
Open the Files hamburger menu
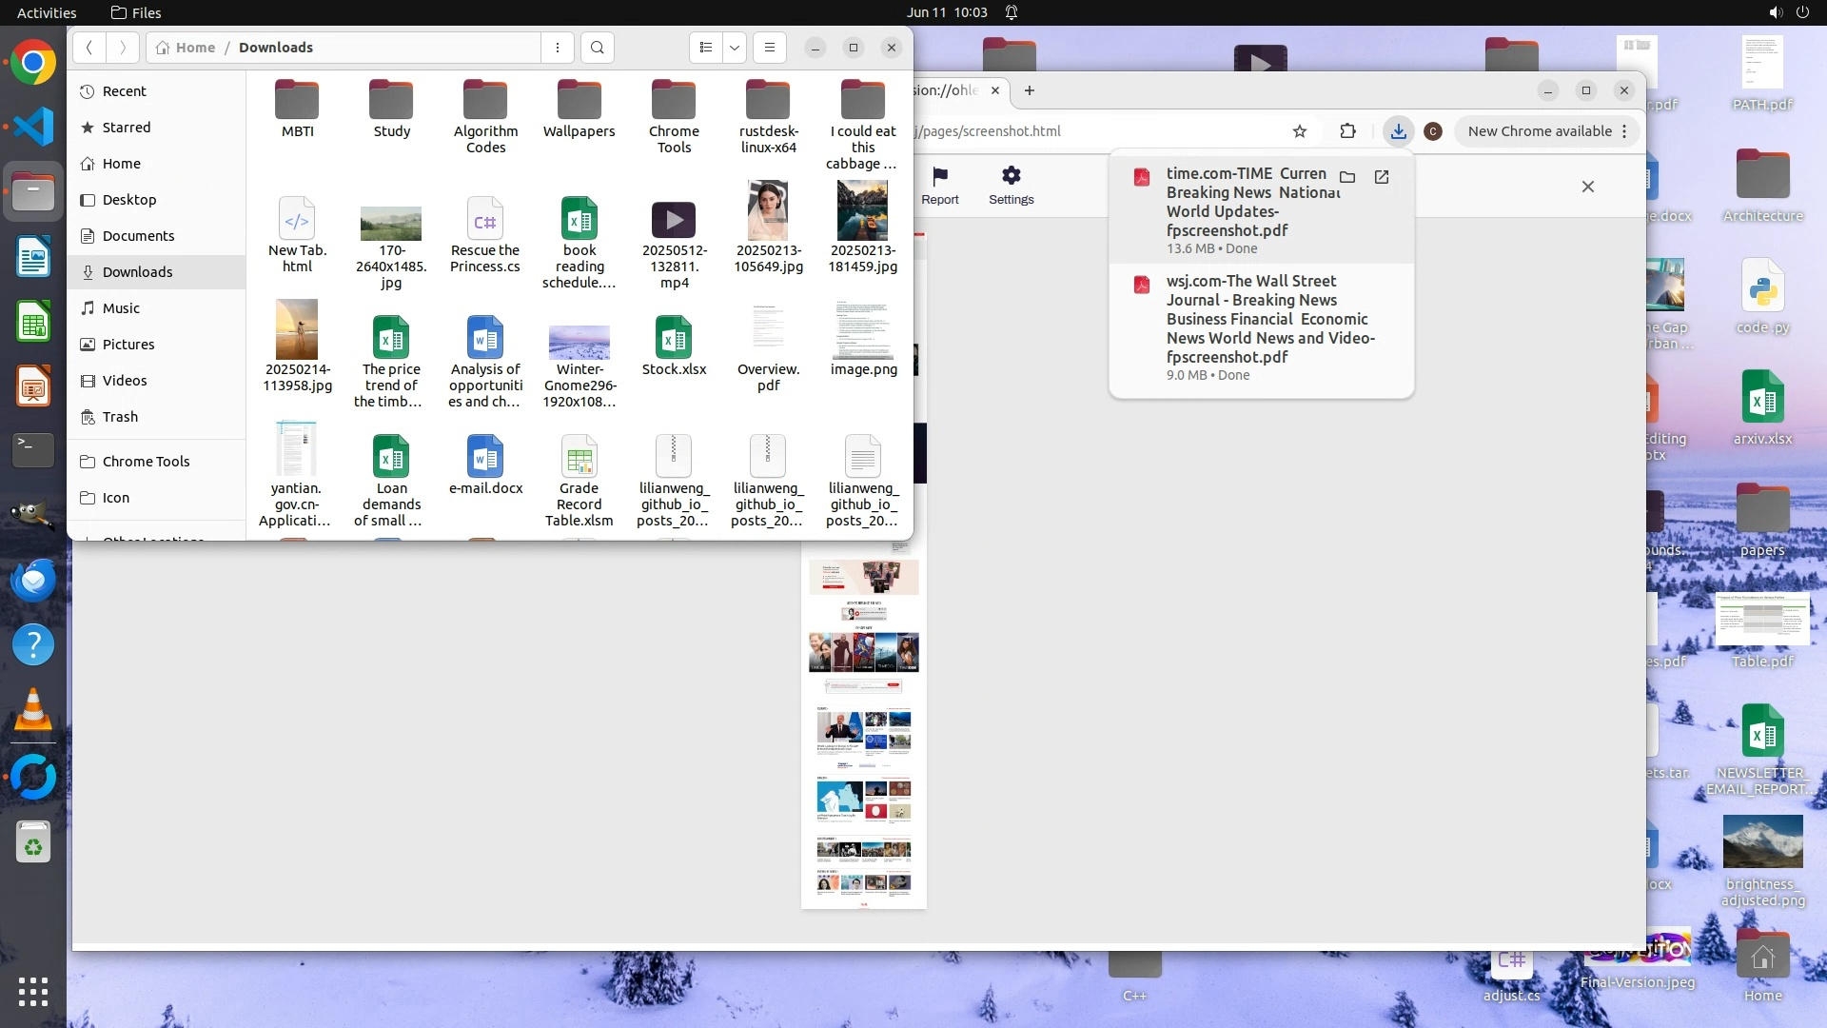click(x=770, y=48)
